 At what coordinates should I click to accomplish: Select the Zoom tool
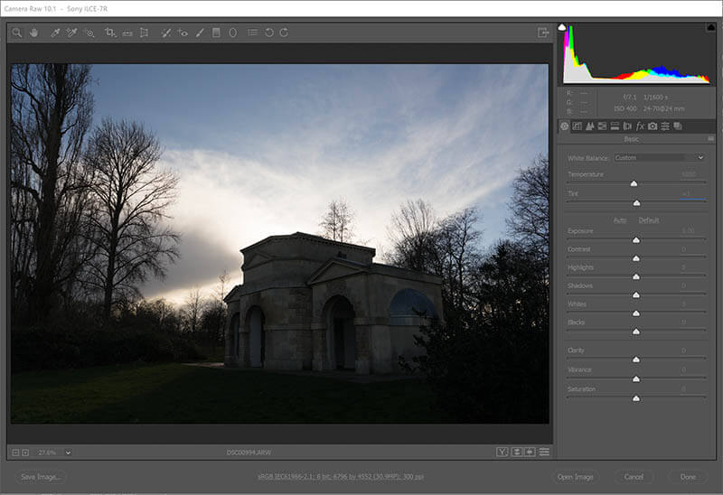17,33
